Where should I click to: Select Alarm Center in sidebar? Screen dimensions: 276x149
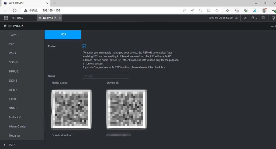18,126
